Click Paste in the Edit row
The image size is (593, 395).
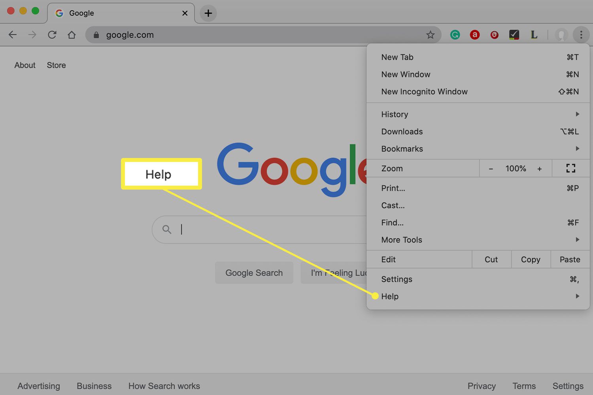pyautogui.click(x=570, y=260)
